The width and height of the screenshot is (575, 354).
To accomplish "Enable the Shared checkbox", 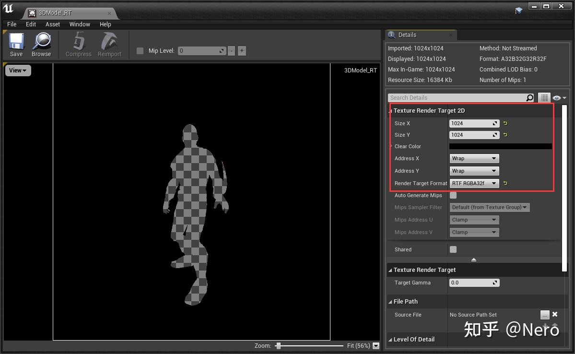I will 453,249.
